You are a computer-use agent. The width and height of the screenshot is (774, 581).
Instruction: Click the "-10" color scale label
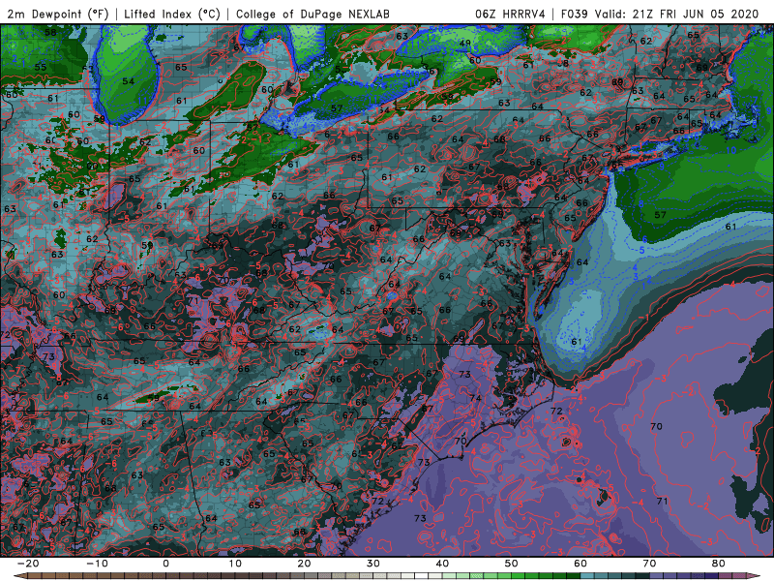pyautogui.click(x=97, y=564)
